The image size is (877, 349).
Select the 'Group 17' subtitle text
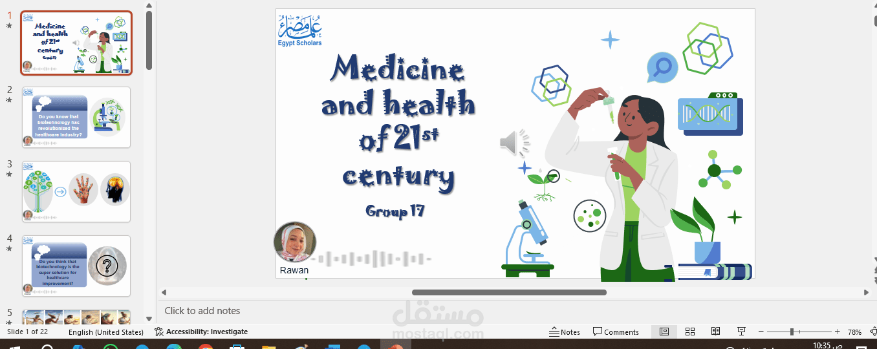pyautogui.click(x=395, y=211)
